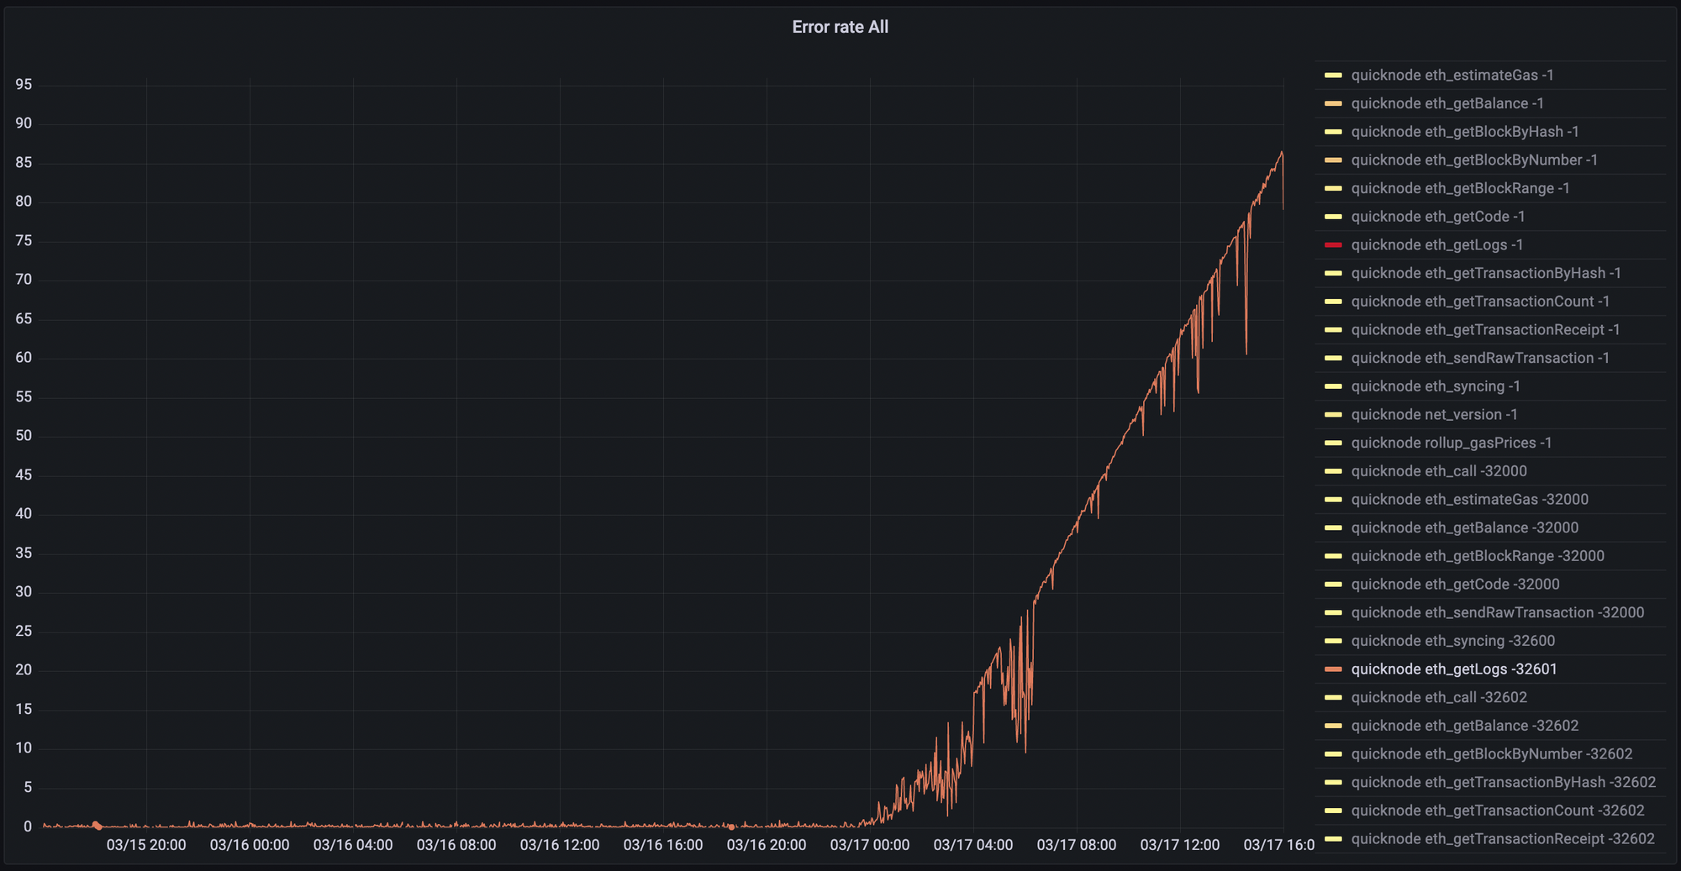This screenshot has width=1681, height=871.
Task: Select legend series quicknode eth_syncing -1
Action: (1435, 386)
